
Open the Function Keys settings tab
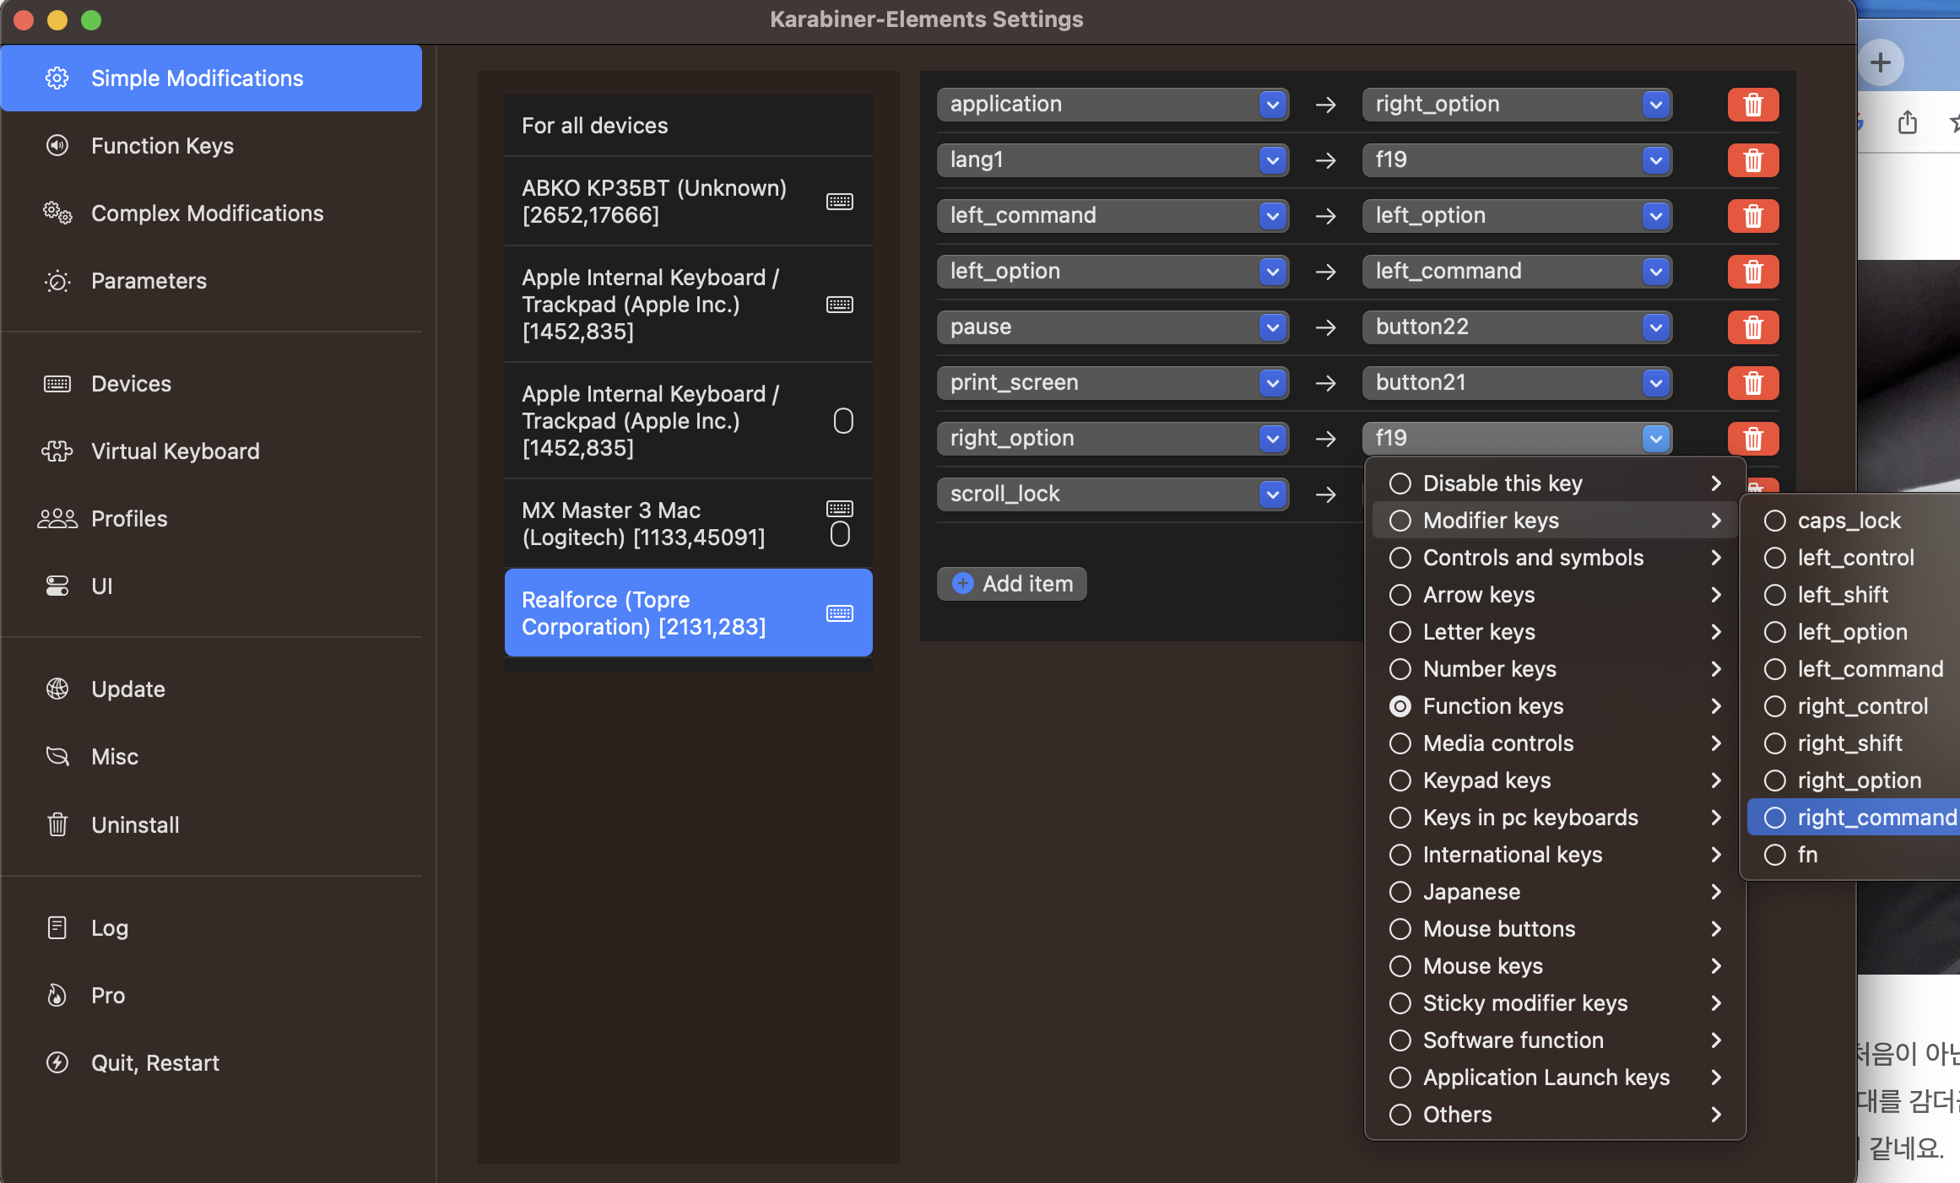click(x=162, y=146)
